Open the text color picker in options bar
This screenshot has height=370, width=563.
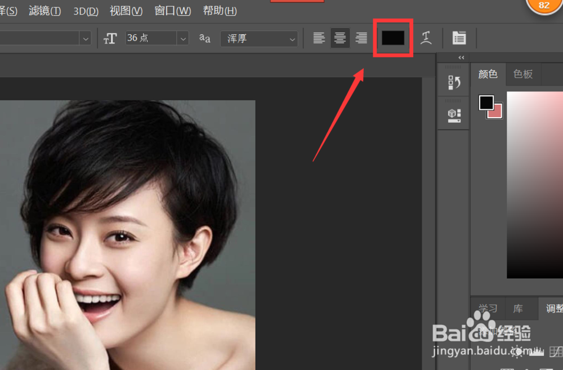click(x=392, y=38)
